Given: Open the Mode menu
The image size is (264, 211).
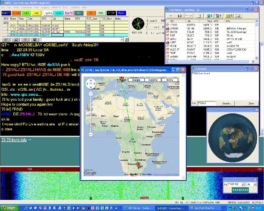Looking at the screenshot, I should pyautogui.click(x=16, y=7).
